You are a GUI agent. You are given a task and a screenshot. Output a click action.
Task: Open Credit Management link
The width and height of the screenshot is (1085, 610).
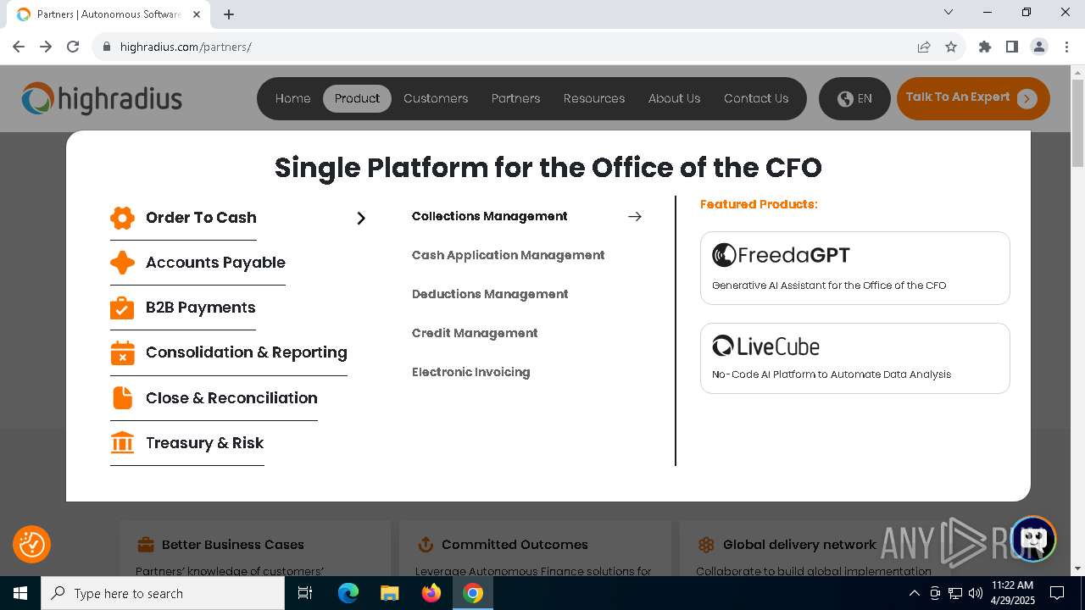(475, 333)
